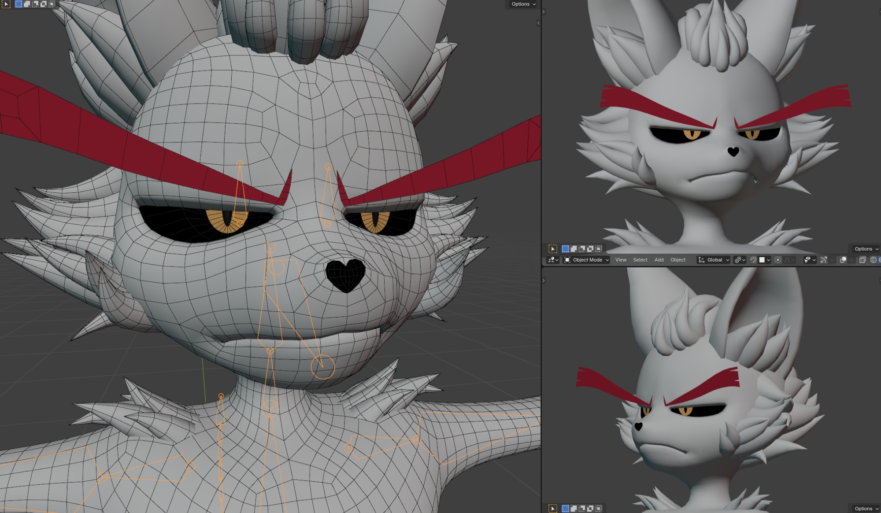Image resolution: width=881 pixels, height=513 pixels.
Task: Open the Add menu in viewport header
Action: (x=659, y=260)
